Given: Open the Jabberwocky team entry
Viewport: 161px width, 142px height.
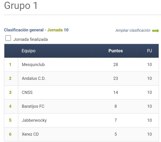Looking at the screenshot, I should (x=34, y=120).
